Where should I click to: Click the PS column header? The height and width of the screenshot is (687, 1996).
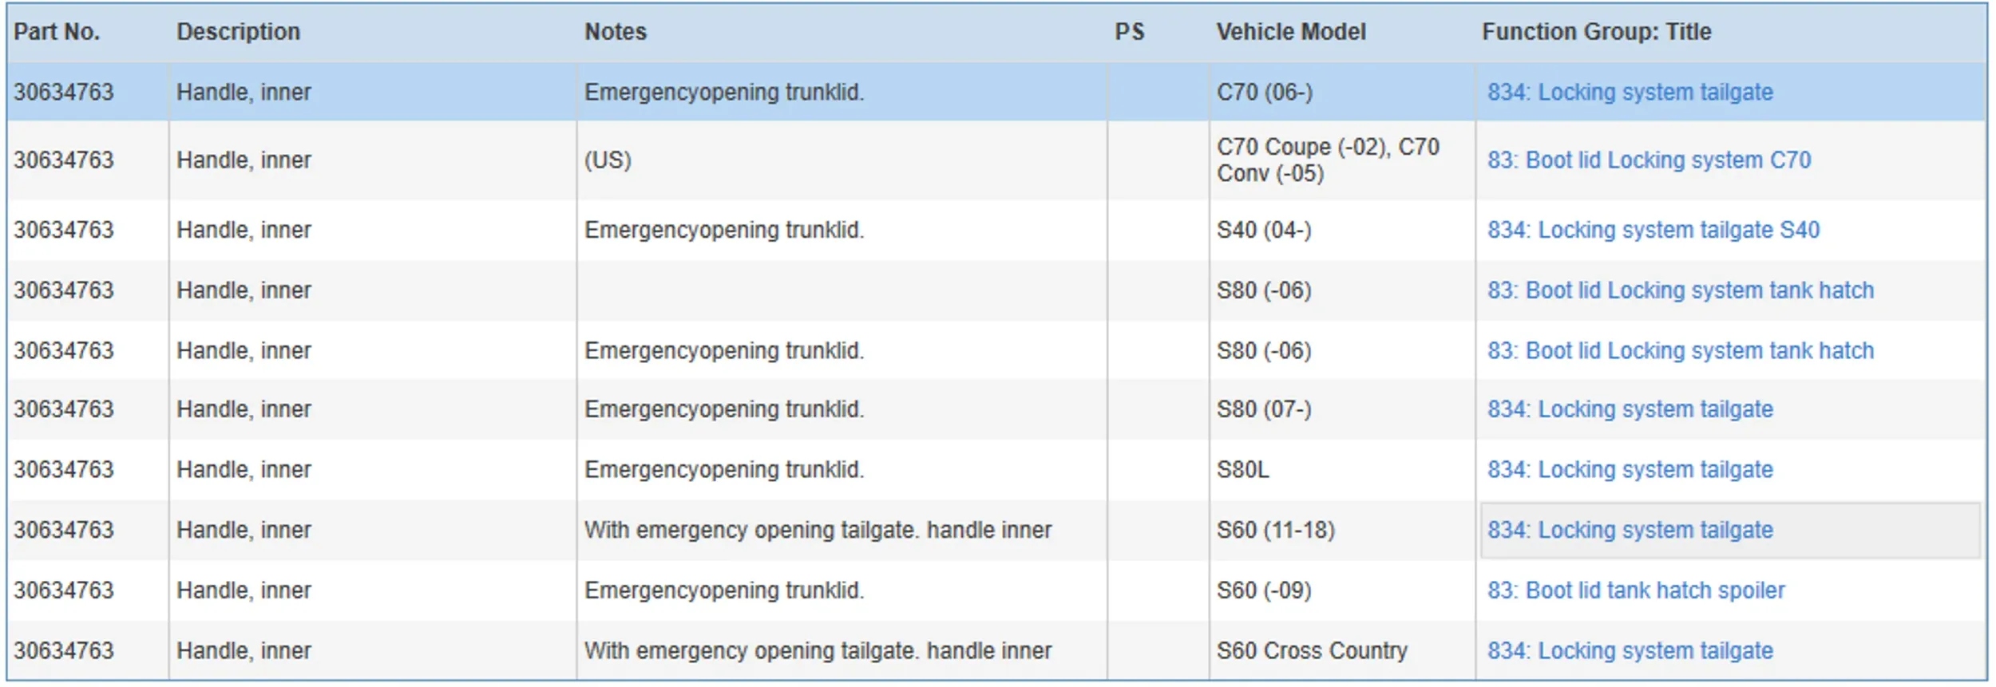pos(1129,32)
